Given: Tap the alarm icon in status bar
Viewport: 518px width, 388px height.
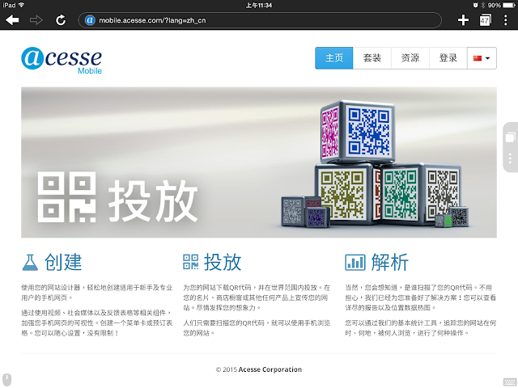Looking at the screenshot, I should (x=475, y=6).
